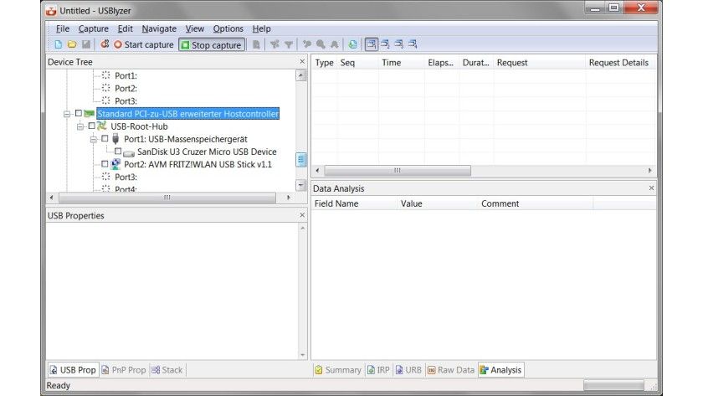This screenshot has height=396, width=703.
Task: Open the View menu
Action: (x=194, y=28)
